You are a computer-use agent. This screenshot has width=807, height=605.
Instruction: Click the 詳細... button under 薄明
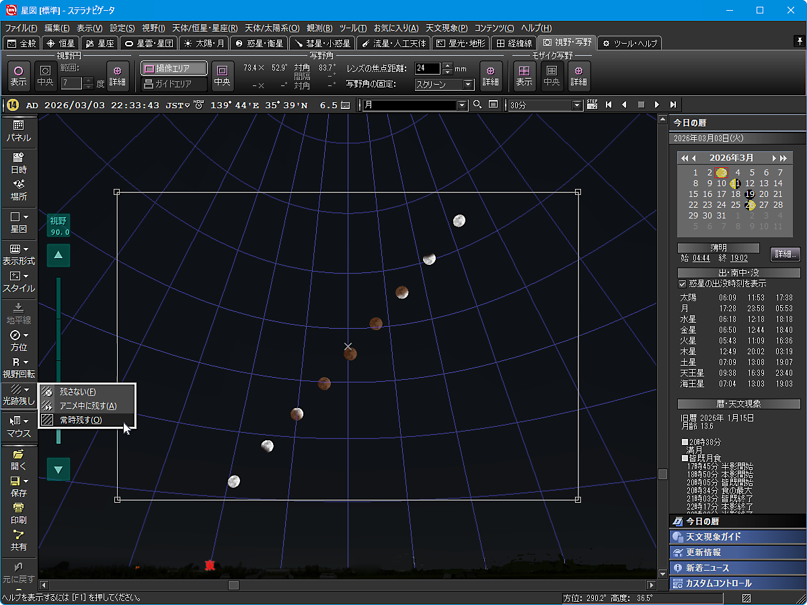click(785, 254)
